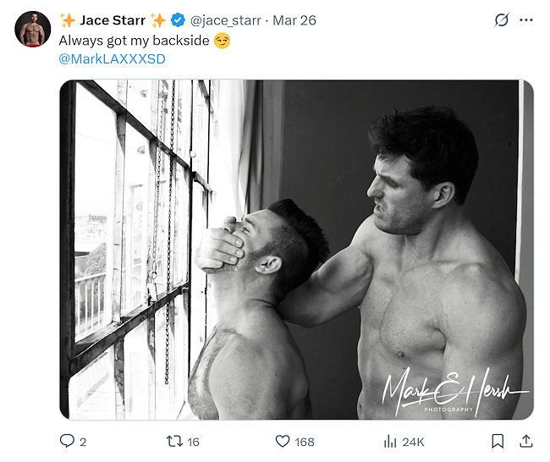Click the blue verified badge
Screen dimensions: 550x462
178,20
